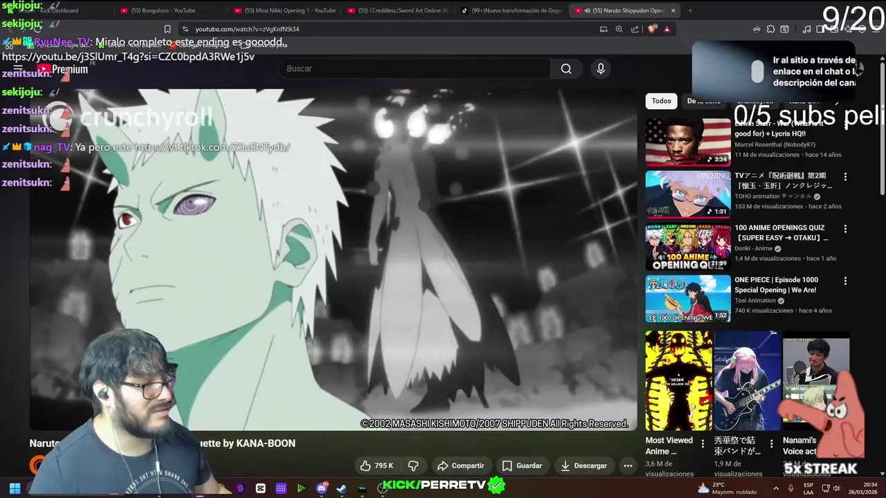Click the Descargar button

point(584,465)
